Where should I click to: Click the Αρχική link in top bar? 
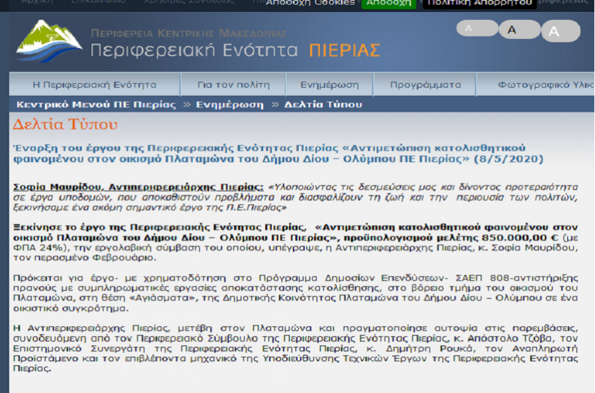[x=37, y=3]
